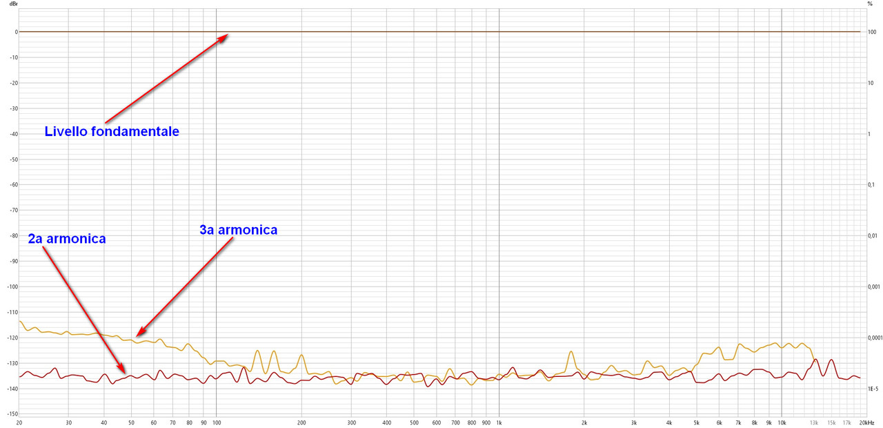Image resolution: width=883 pixels, height=428 pixels.
Task: Click the 13k frequency axis label
Action: click(814, 422)
